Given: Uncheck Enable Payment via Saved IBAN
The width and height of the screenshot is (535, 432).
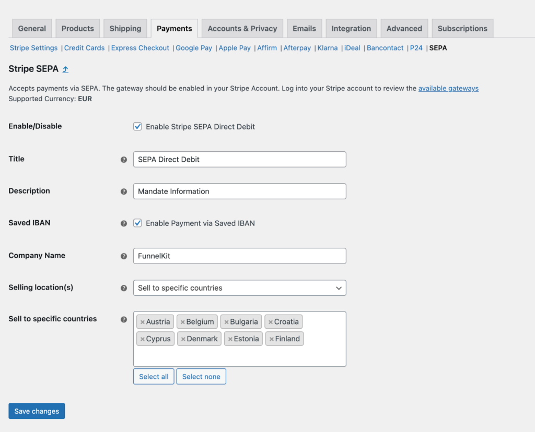Looking at the screenshot, I should 137,223.
